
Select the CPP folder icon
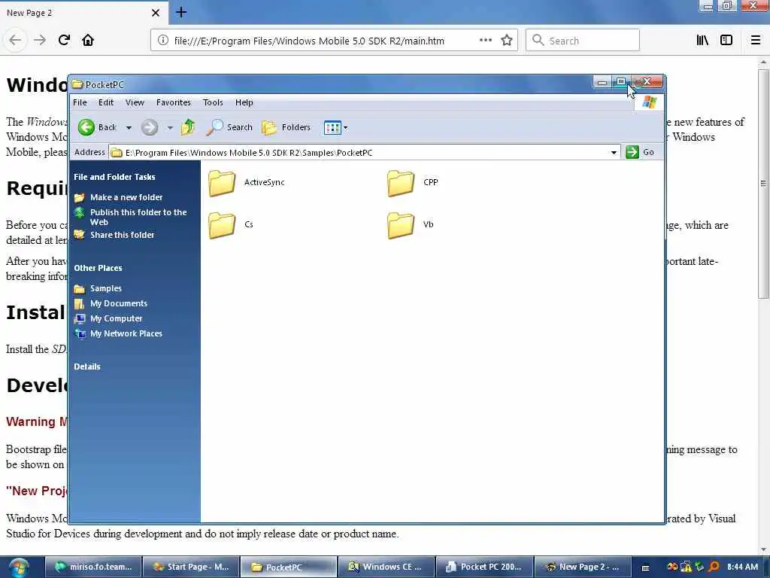[x=401, y=183]
